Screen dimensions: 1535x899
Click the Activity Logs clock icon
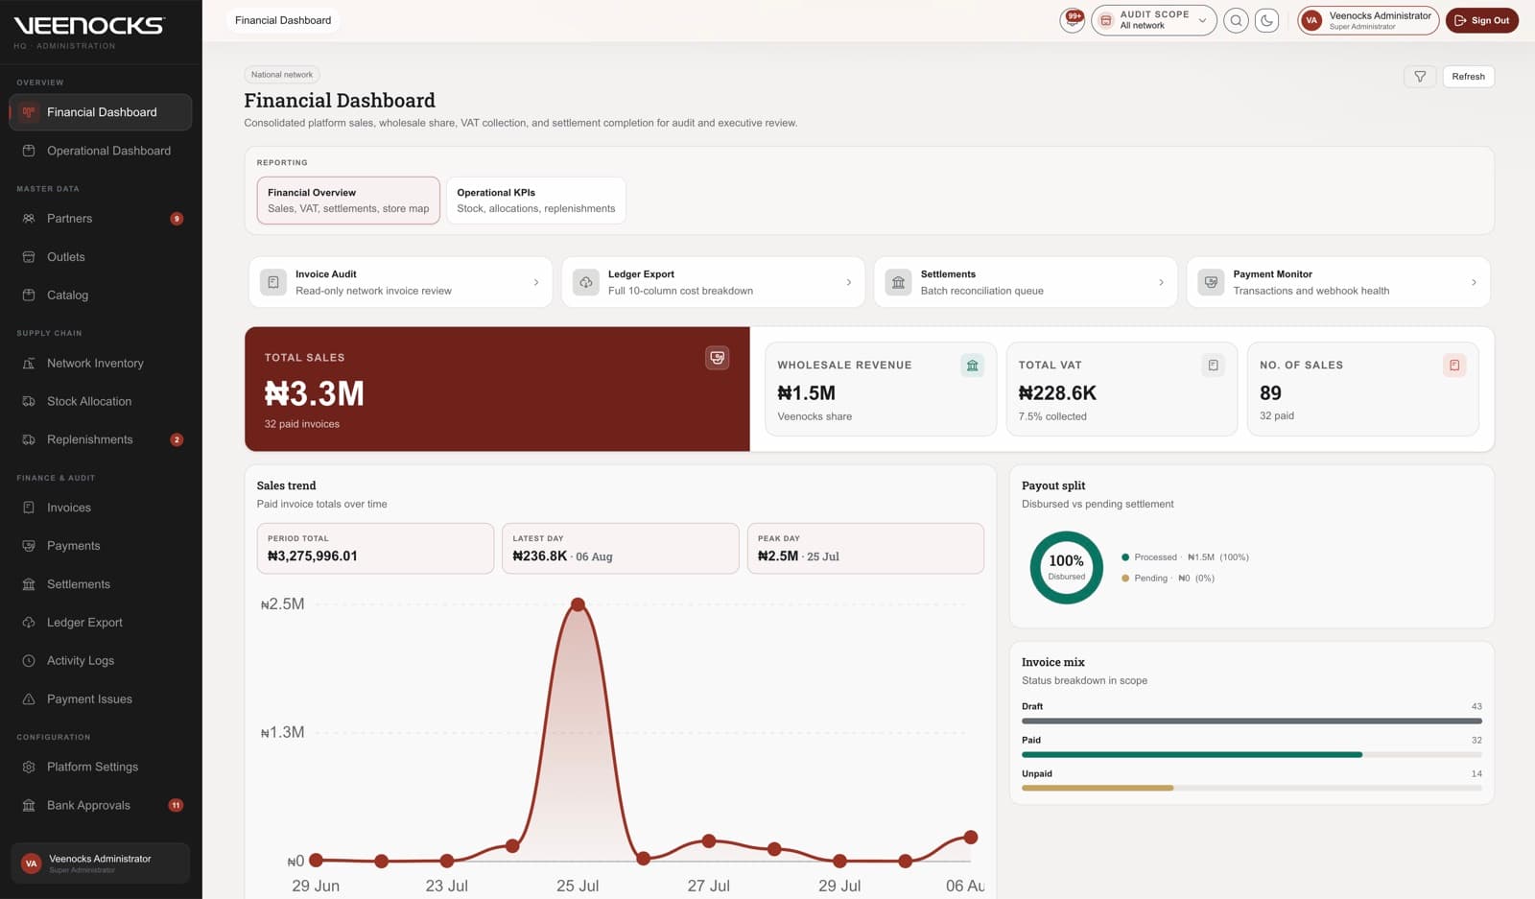pos(29,661)
